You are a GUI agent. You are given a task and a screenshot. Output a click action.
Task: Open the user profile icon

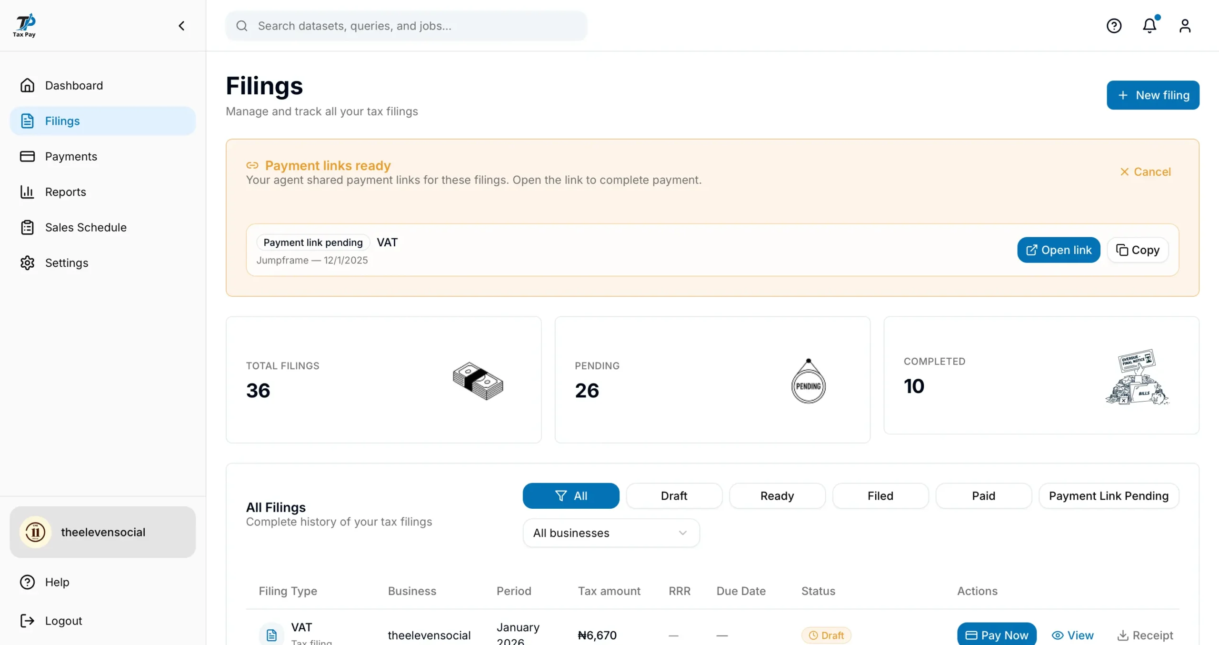click(x=1185, y=26)
